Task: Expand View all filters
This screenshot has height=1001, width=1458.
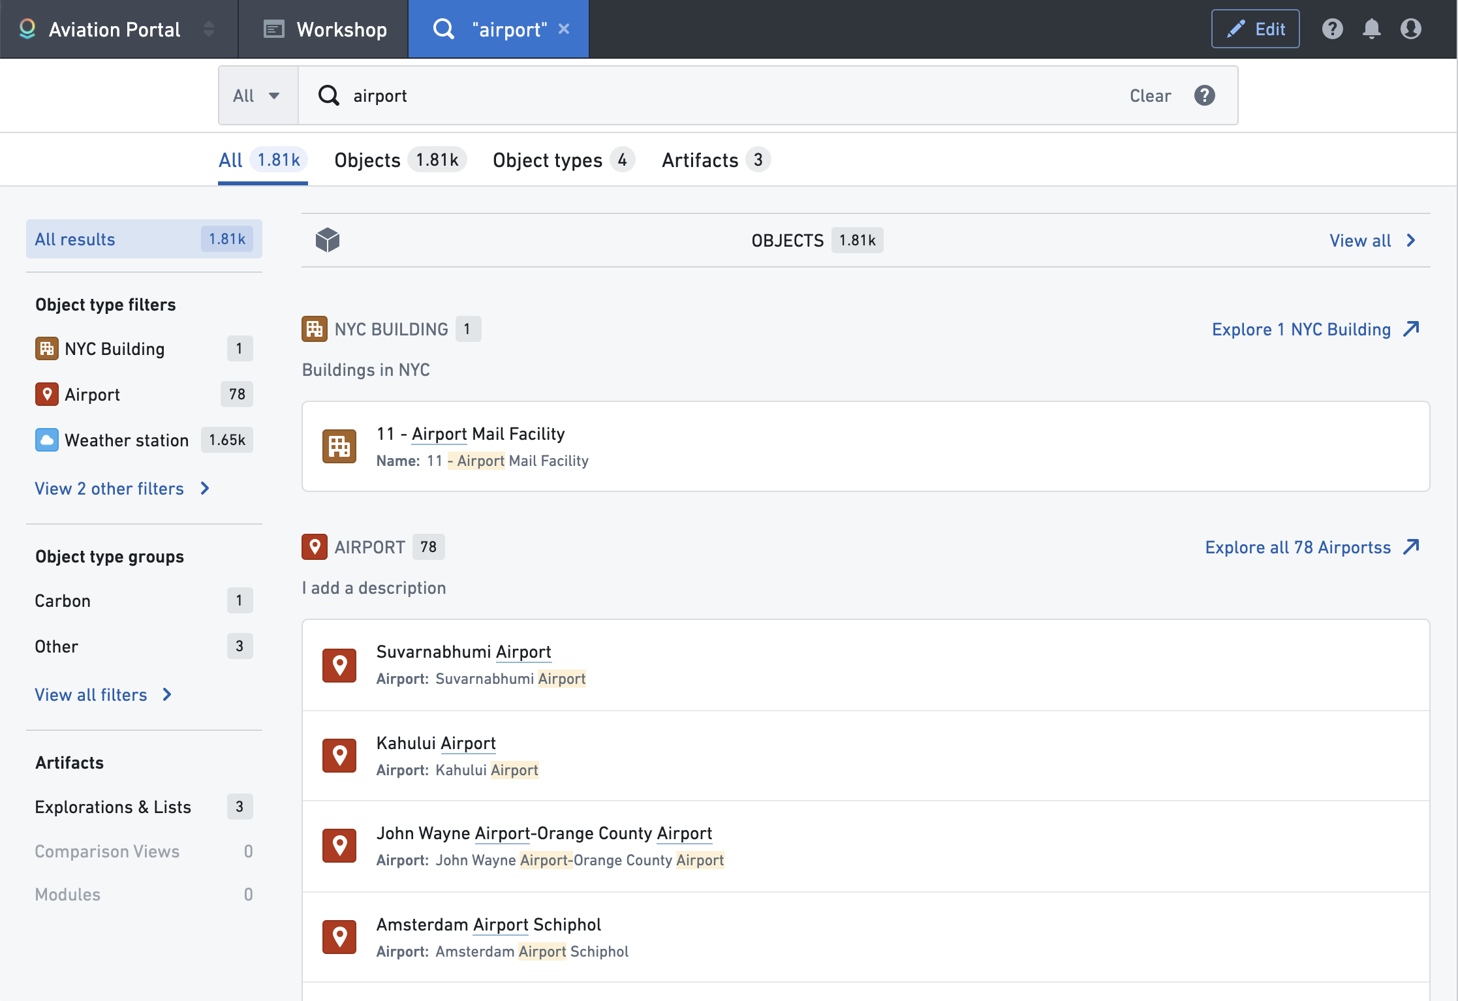Action: point(103,694)
